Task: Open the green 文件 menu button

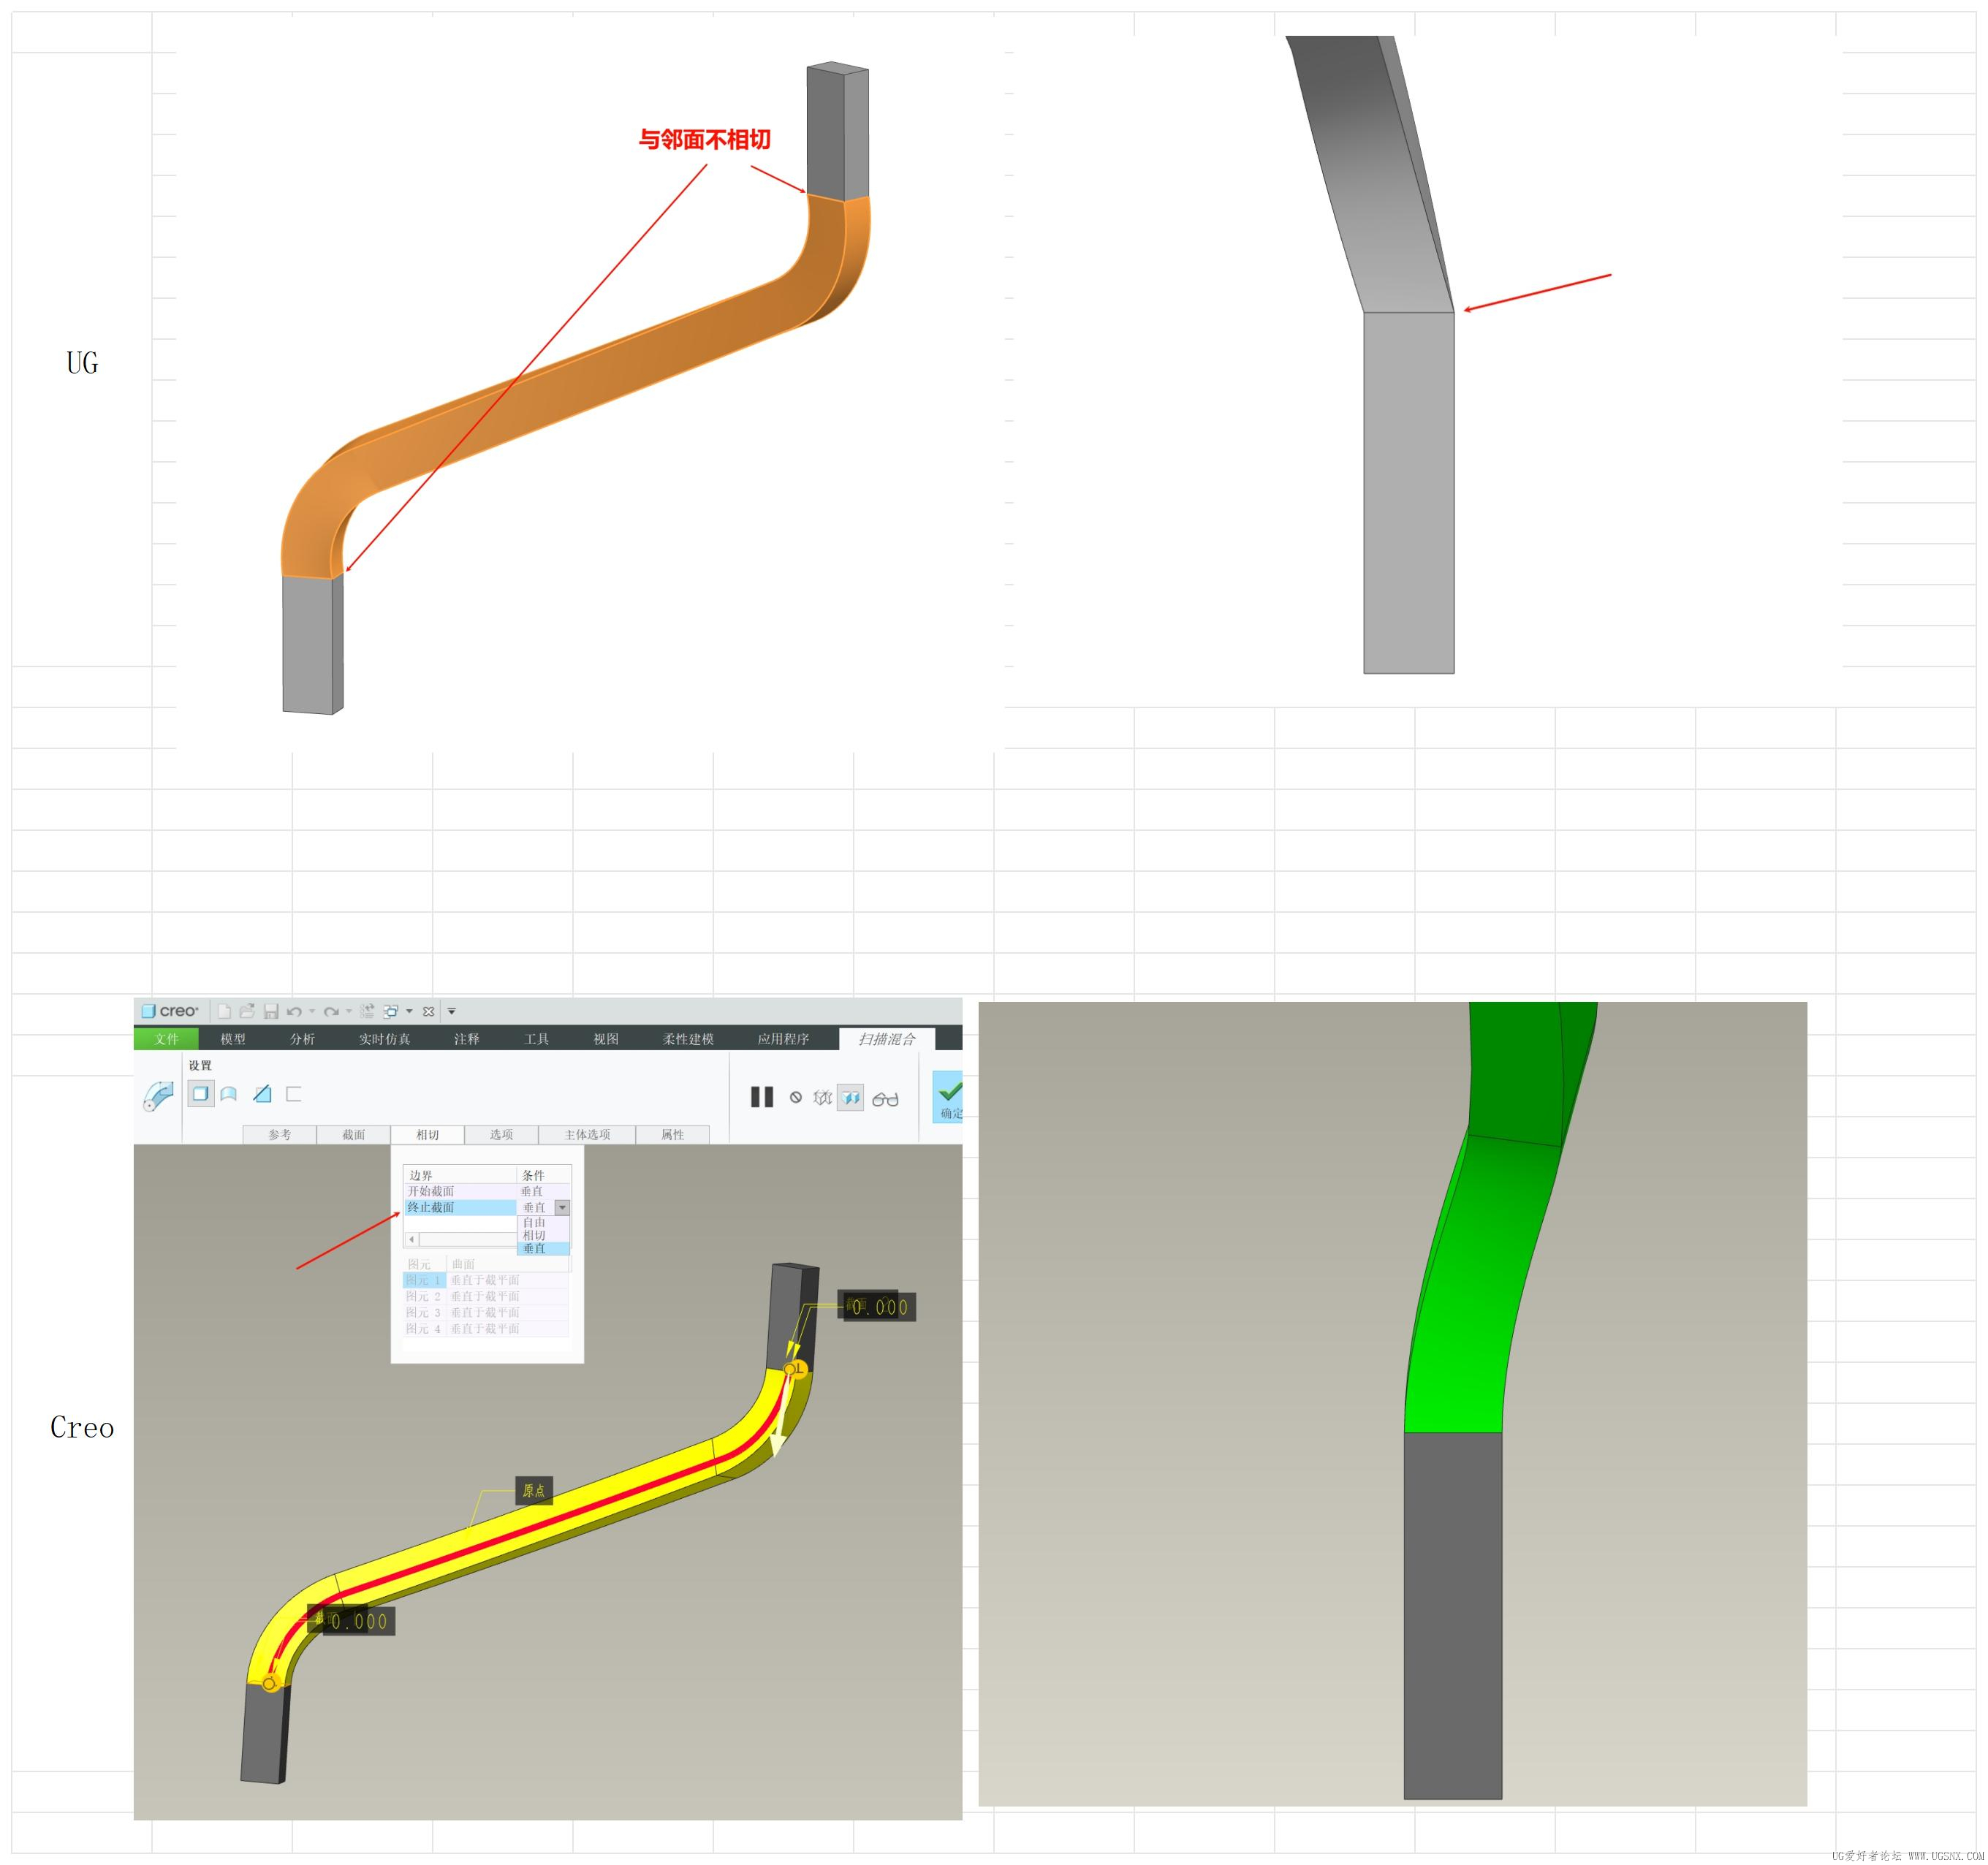Action: [166, 1039]
